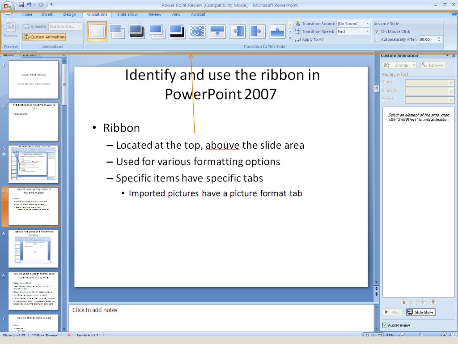Undo the last action

(29, 4)
